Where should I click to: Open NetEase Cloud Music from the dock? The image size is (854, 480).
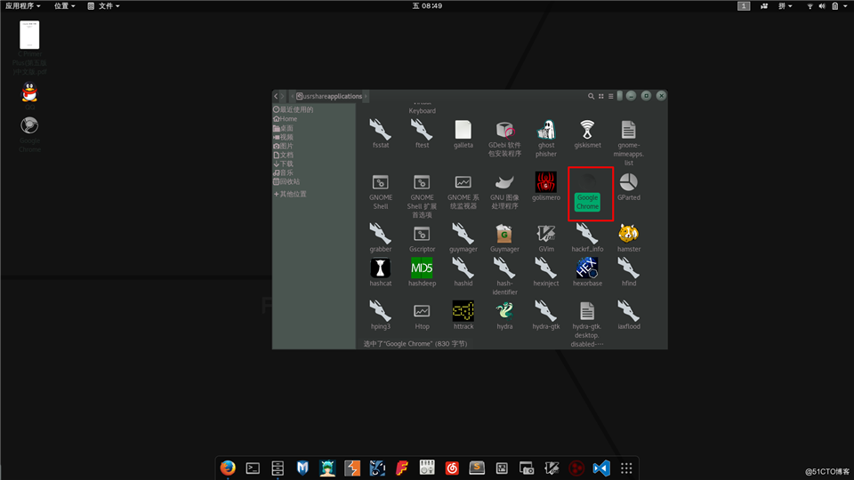pos(452,468)
